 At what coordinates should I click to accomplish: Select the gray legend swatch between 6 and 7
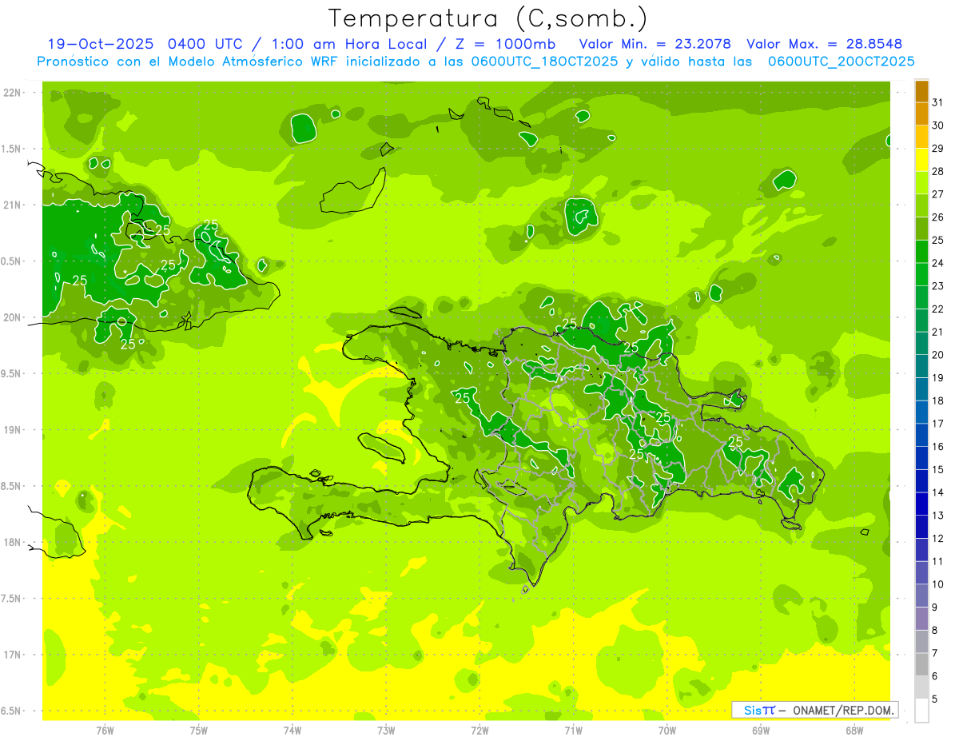(921, 664)
